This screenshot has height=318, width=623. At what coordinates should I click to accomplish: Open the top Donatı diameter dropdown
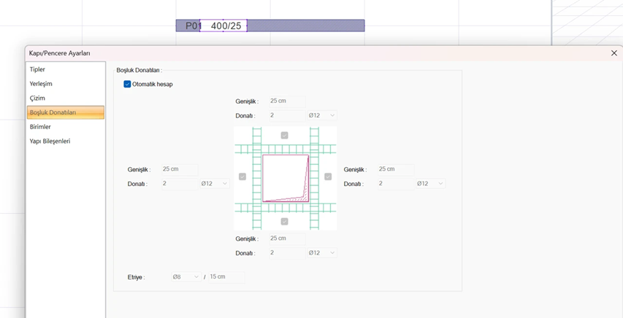point(321,115)
